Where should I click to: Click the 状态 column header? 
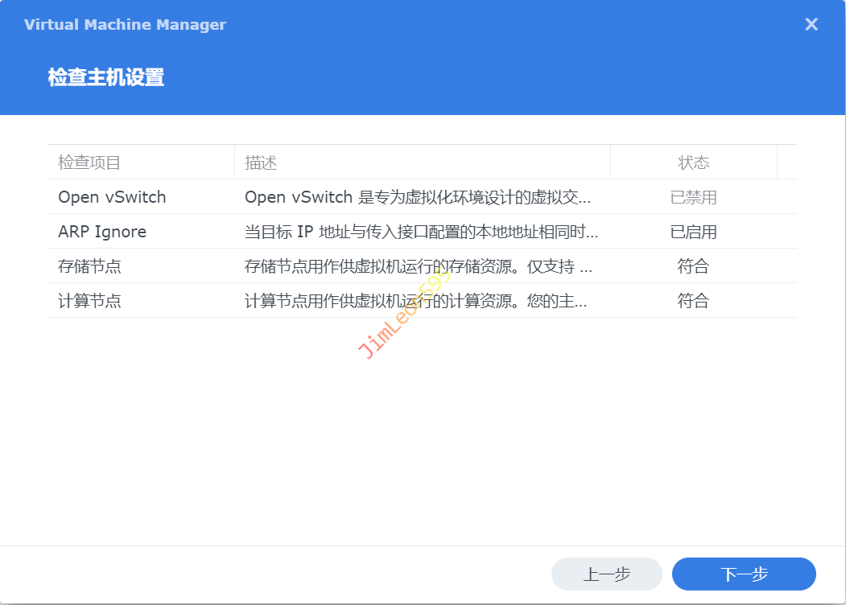(x=693, y=163)
